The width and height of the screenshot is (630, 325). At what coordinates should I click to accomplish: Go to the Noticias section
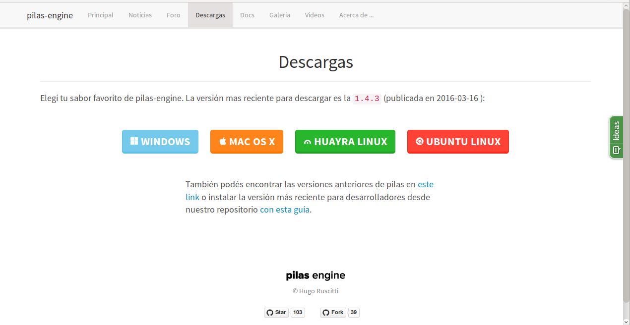140,15
